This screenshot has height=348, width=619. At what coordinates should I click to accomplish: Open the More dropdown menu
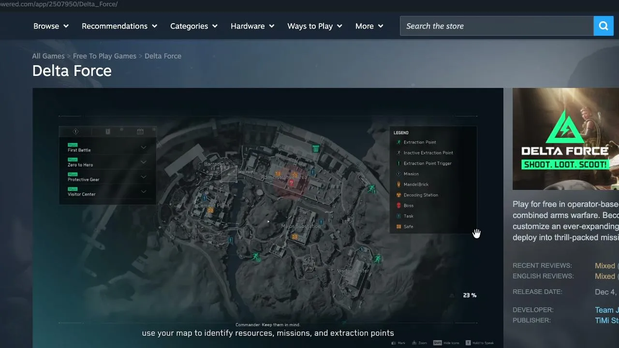[x=369, y=26]
